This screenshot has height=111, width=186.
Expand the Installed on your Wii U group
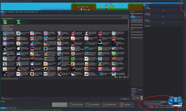[x=2, y=25]
